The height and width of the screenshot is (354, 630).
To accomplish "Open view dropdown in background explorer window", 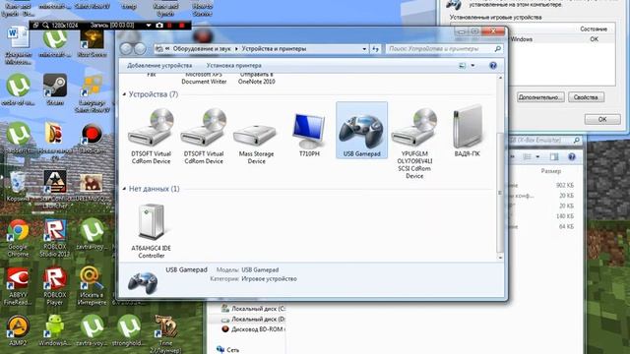I will click(537, 157).
